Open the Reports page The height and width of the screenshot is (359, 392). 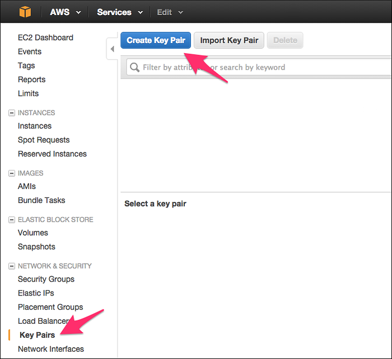click(31, 80)
